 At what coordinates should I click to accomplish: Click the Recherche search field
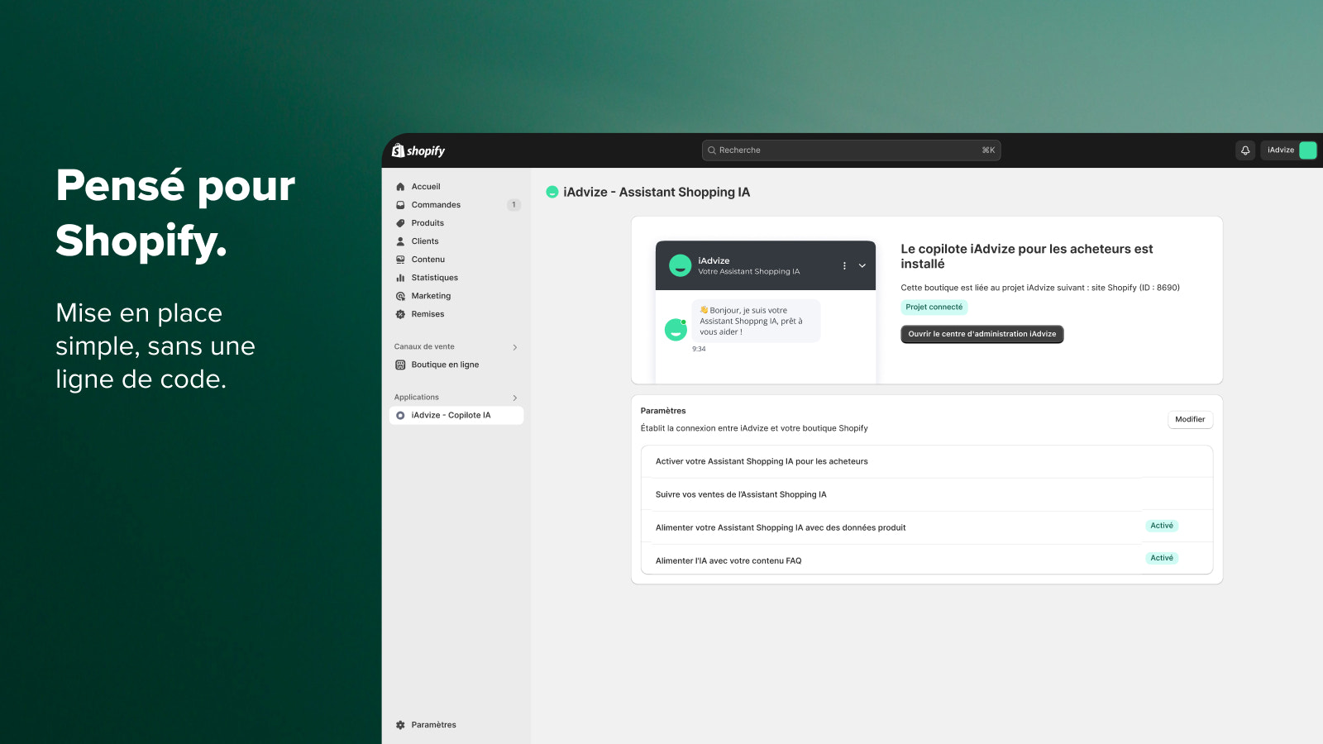851,150
